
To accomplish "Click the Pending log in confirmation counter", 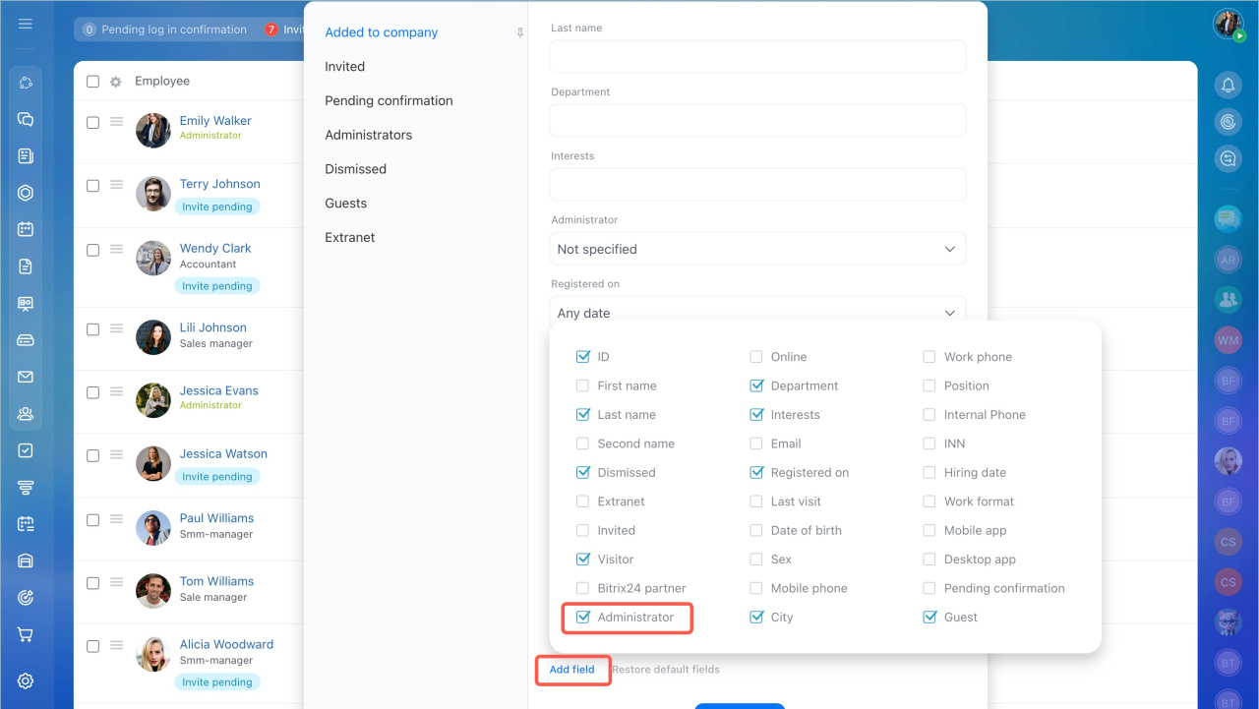I will click(165, 30).
